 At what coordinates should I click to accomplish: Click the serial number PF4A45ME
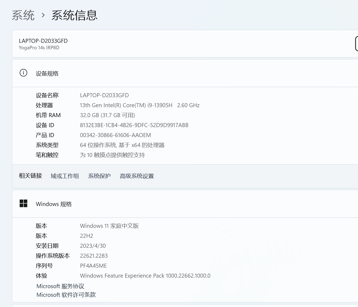[93, 266]
